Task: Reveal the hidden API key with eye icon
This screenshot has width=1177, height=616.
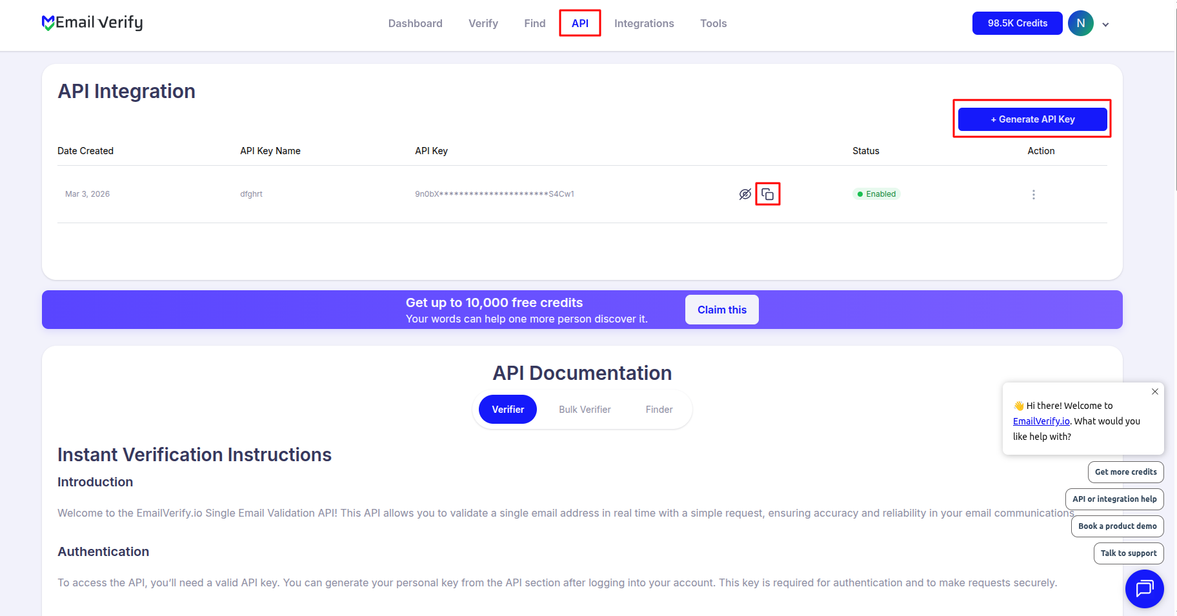Action: click(x=745, y=194)
